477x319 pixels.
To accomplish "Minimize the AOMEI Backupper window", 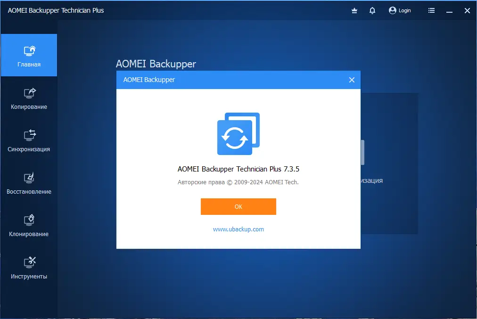I will (449, 11).
